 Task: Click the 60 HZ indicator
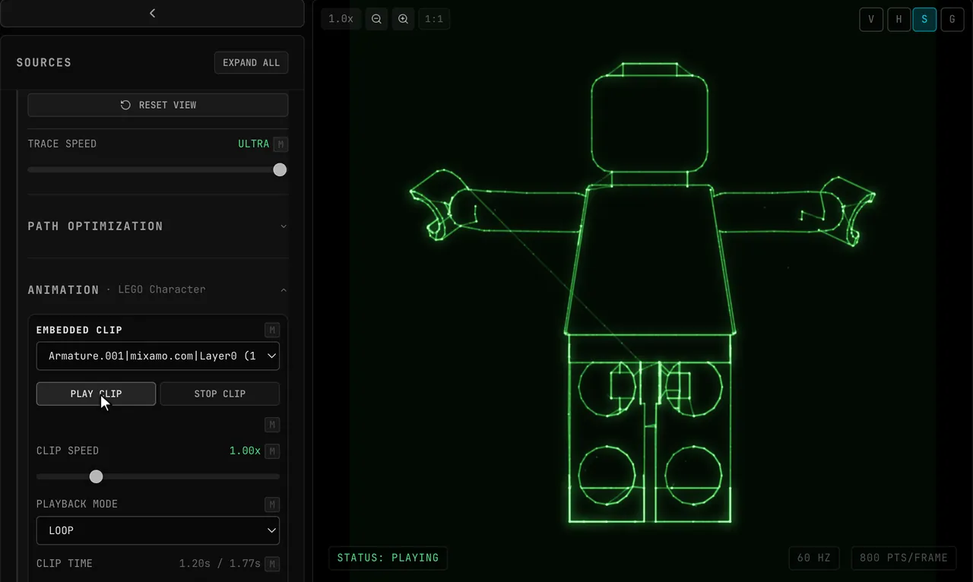click(814, 558)
